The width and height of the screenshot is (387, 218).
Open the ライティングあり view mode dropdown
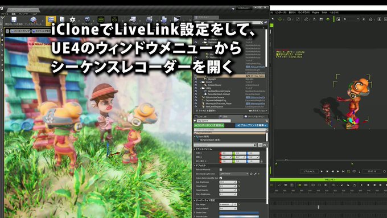(x=41, y=31)
